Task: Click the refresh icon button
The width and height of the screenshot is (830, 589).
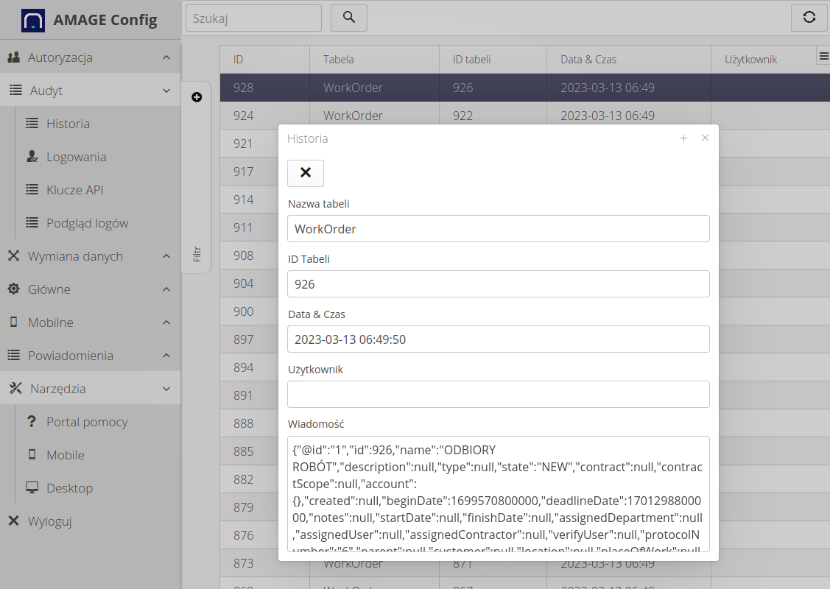Action: [x=809, y=18]
